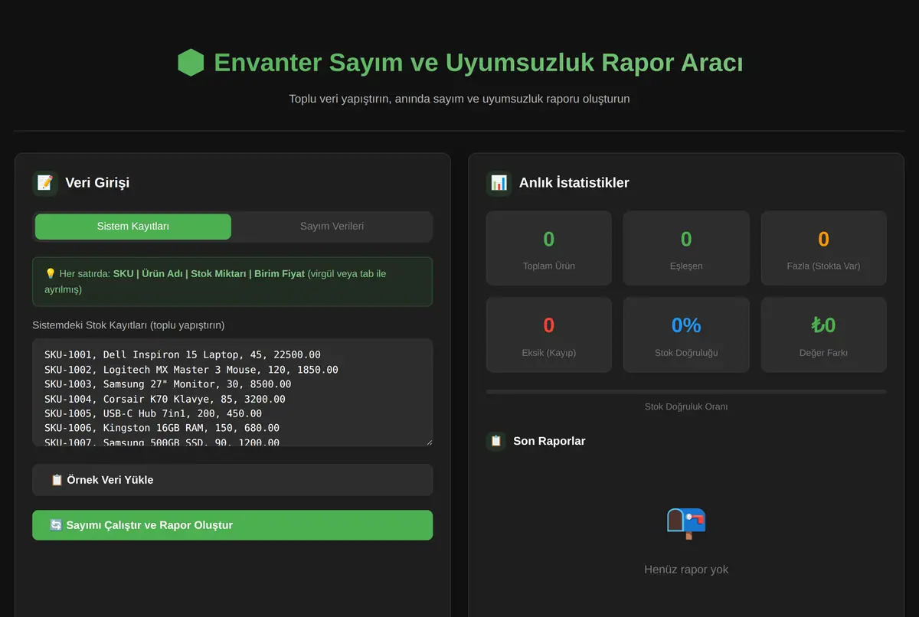The image size is (919, 617).
Task: Click the Son Raporlar heading
Action: 549,441
